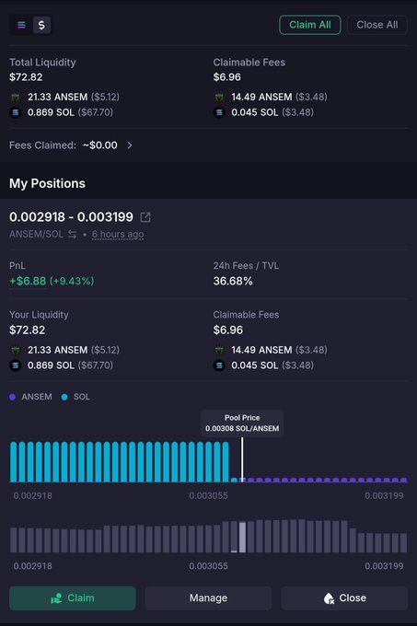
Task: Click the purple ANSEM legend dot
Action: coord(12,397)
